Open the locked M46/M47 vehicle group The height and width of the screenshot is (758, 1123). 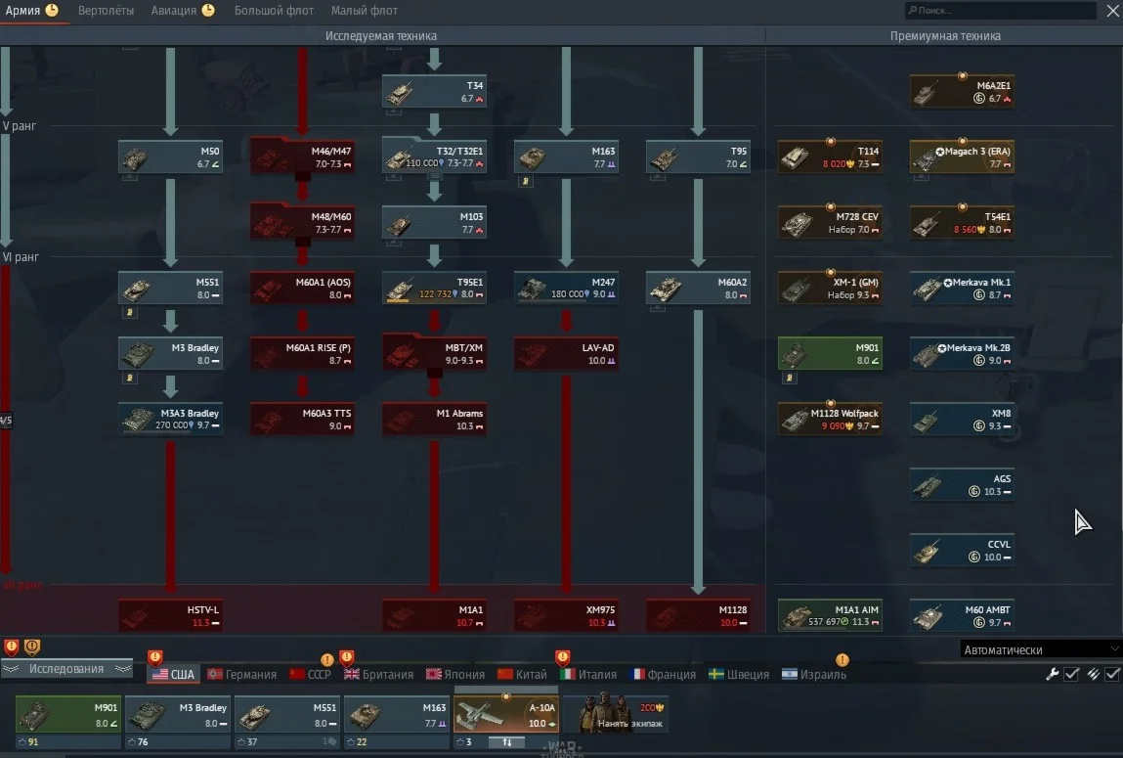click(x=302, y=156)
